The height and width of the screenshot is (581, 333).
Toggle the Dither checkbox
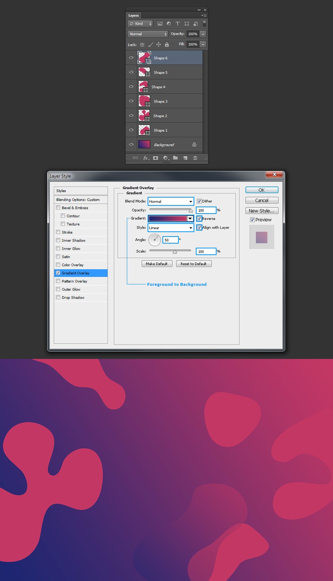[199, 201]
